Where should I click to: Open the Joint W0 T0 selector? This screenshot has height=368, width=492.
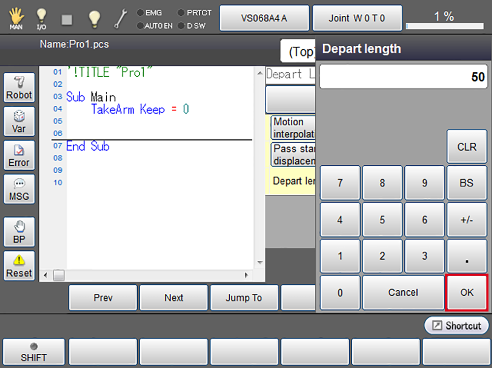[x=357, y=19]
